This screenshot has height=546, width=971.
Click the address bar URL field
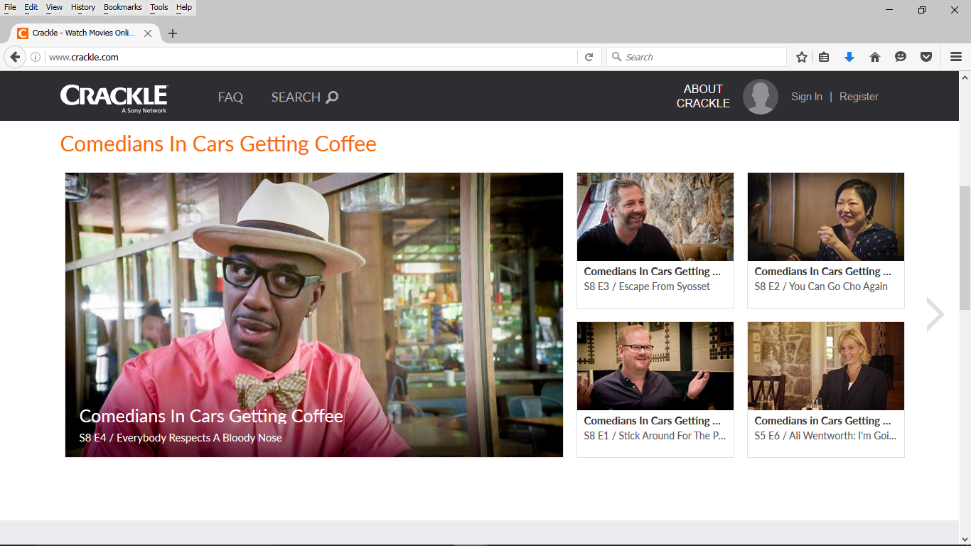pyautogui.click(x=311, y=57)
